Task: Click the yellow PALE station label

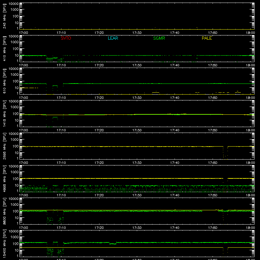Action: (x=207, y=38)
